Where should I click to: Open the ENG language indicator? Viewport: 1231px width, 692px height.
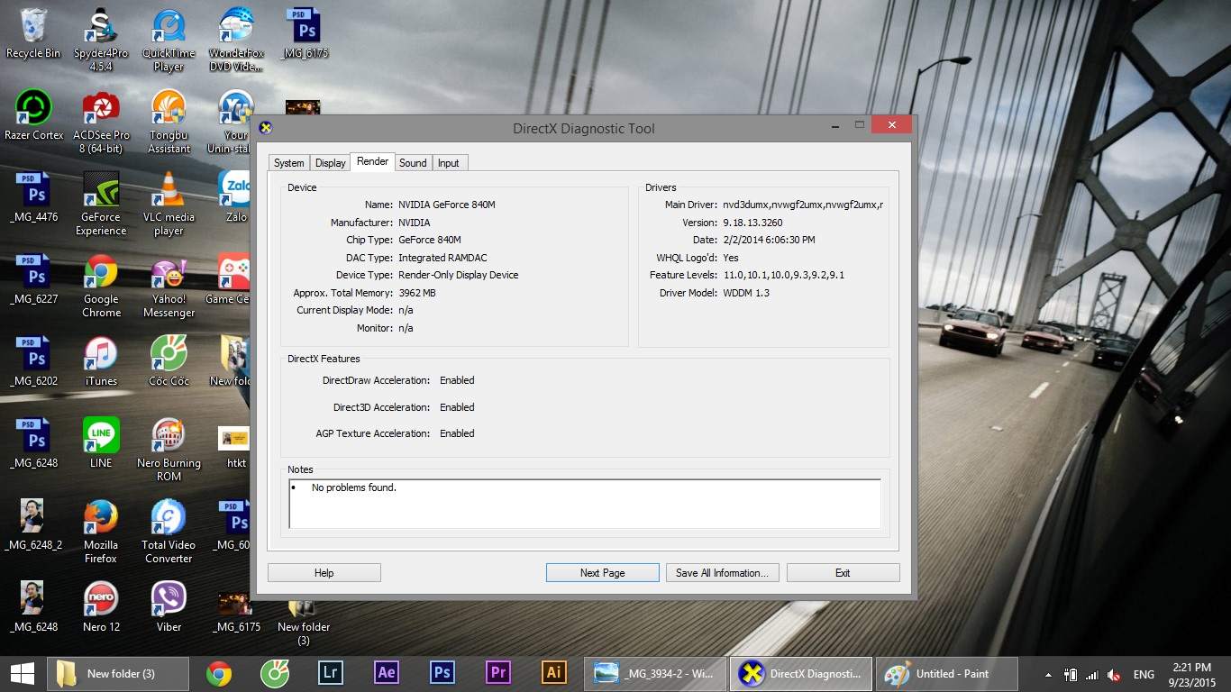coord(1144,674)
